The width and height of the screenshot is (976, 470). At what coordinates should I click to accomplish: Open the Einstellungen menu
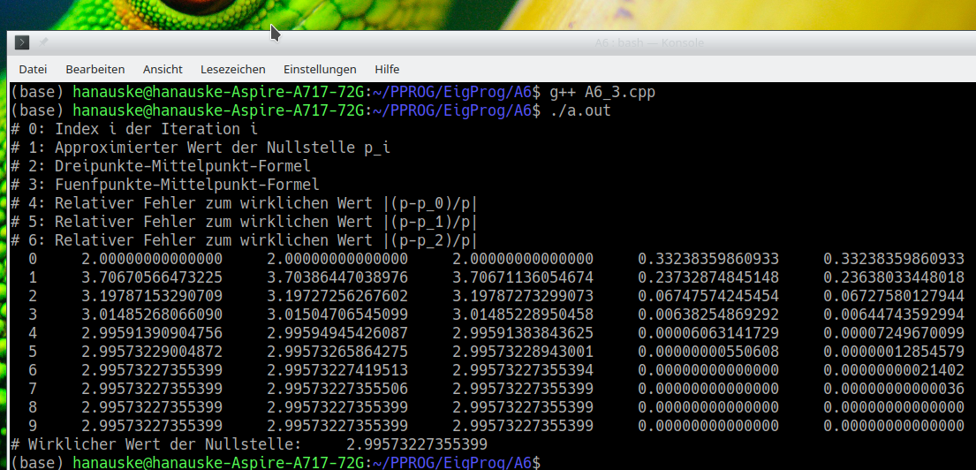coord(320,69)
